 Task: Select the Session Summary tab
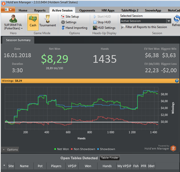tap(18, 40)
